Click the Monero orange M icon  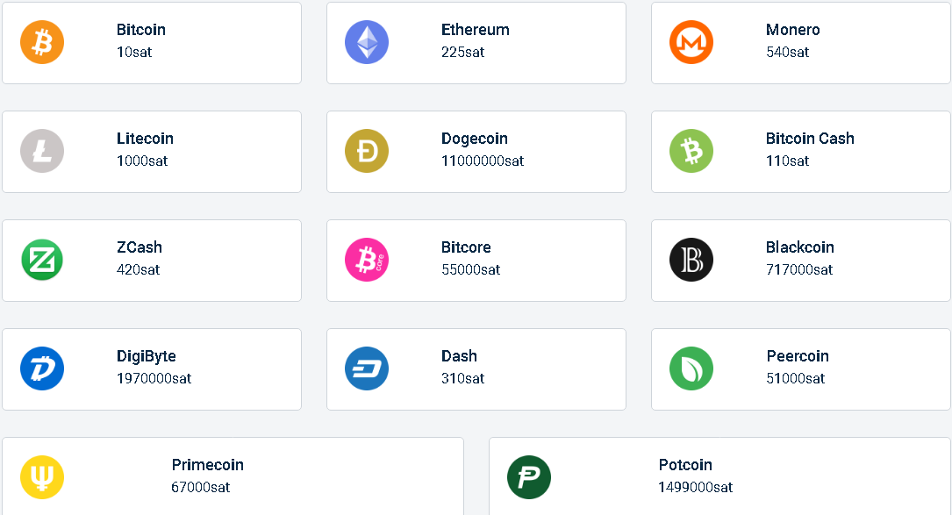[x=691, y=42]
